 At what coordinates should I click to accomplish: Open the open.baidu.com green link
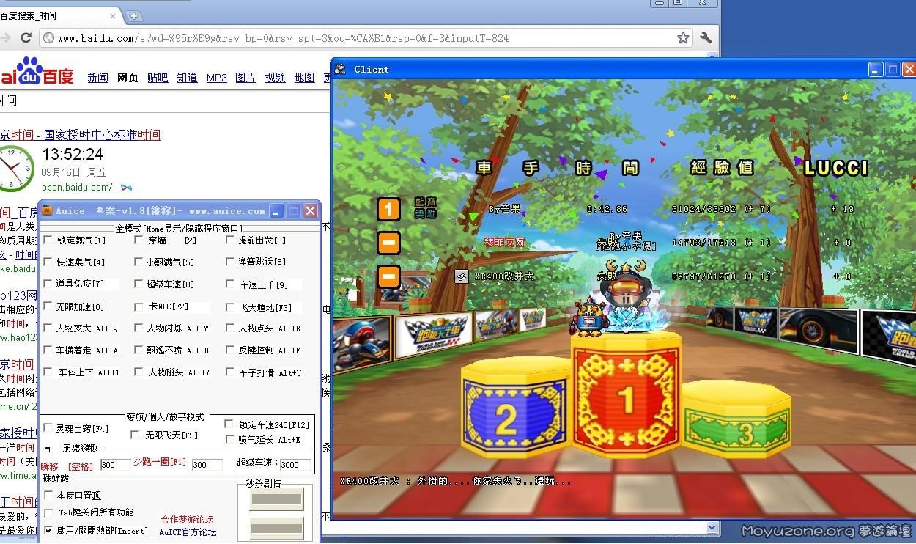76,188
